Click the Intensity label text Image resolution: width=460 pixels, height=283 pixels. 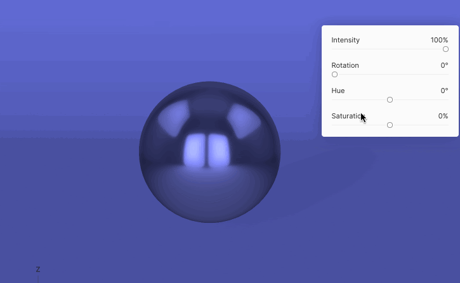pos(345,40)
